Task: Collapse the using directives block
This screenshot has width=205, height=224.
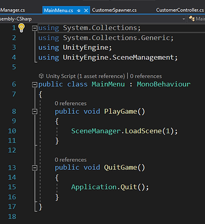Action: (34, 28)
